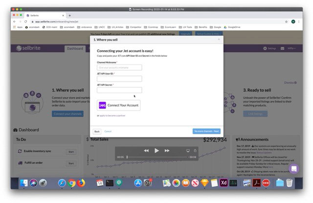Screen dimensions: 313x203
Task: Play the screen recording
Action: point(156,151)
